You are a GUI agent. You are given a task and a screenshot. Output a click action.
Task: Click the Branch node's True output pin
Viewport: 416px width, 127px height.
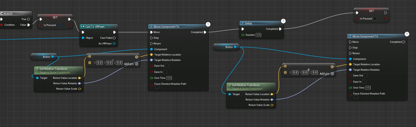click(29, 19)
